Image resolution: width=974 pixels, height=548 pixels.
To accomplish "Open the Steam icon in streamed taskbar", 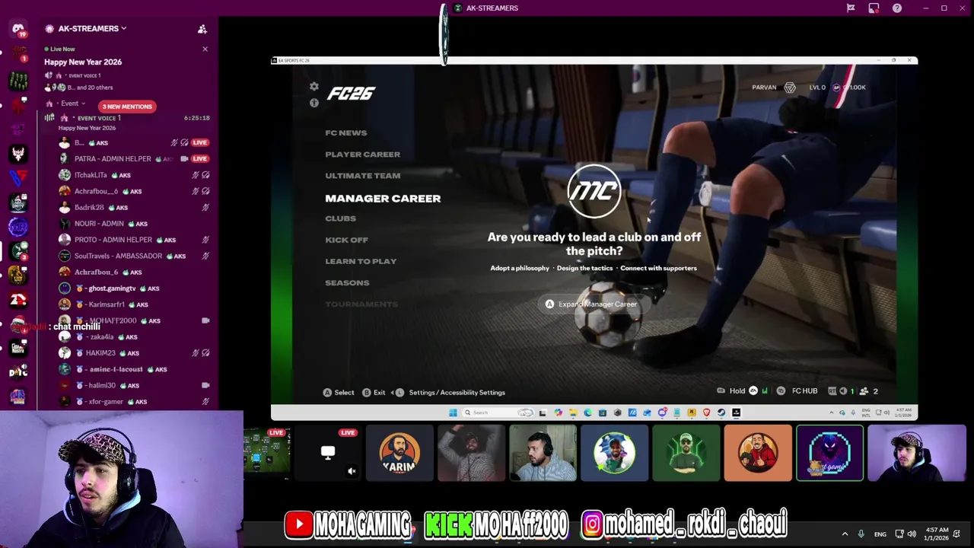I will [721, 413].
